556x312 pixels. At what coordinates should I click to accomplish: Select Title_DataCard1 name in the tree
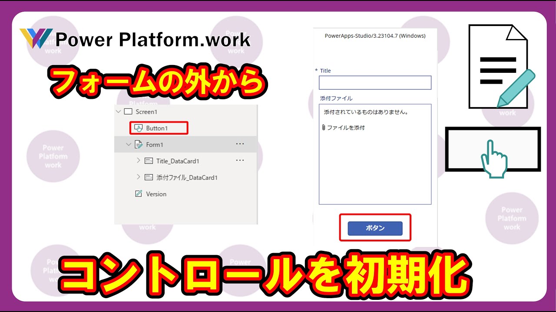(x=178, y=161)
